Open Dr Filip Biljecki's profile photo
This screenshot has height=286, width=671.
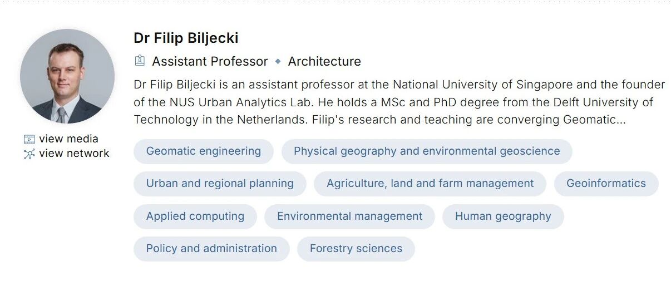click(67, 76)
